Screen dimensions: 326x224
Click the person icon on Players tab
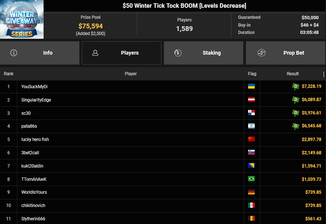pos(95,53)
